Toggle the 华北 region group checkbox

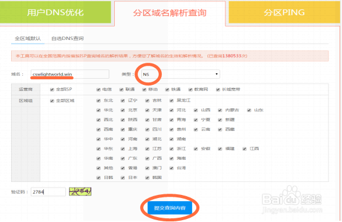[x=98, y=110]
